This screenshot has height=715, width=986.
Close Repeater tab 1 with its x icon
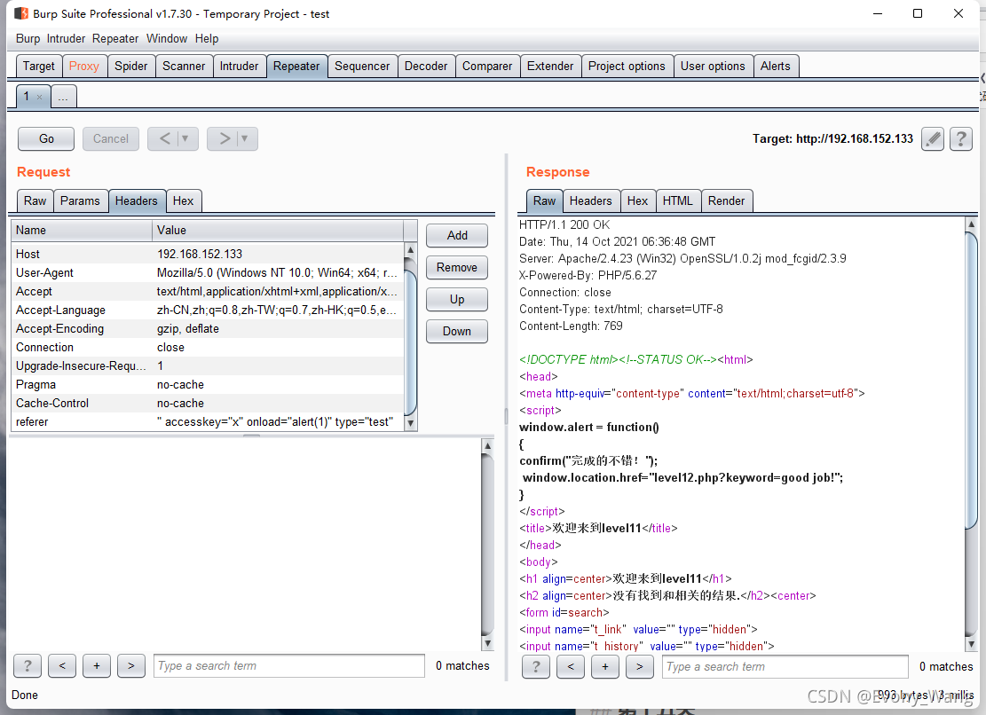pyautogui.click(x=40, y=97)
